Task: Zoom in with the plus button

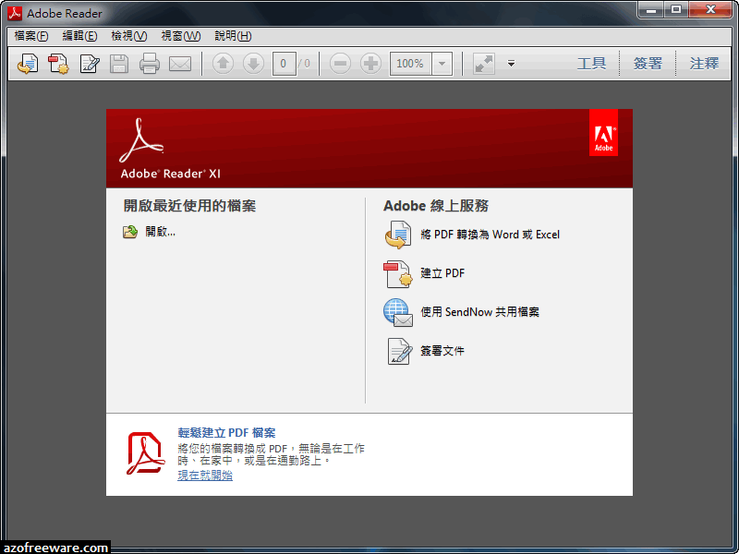Action: [x=370, y=64]
